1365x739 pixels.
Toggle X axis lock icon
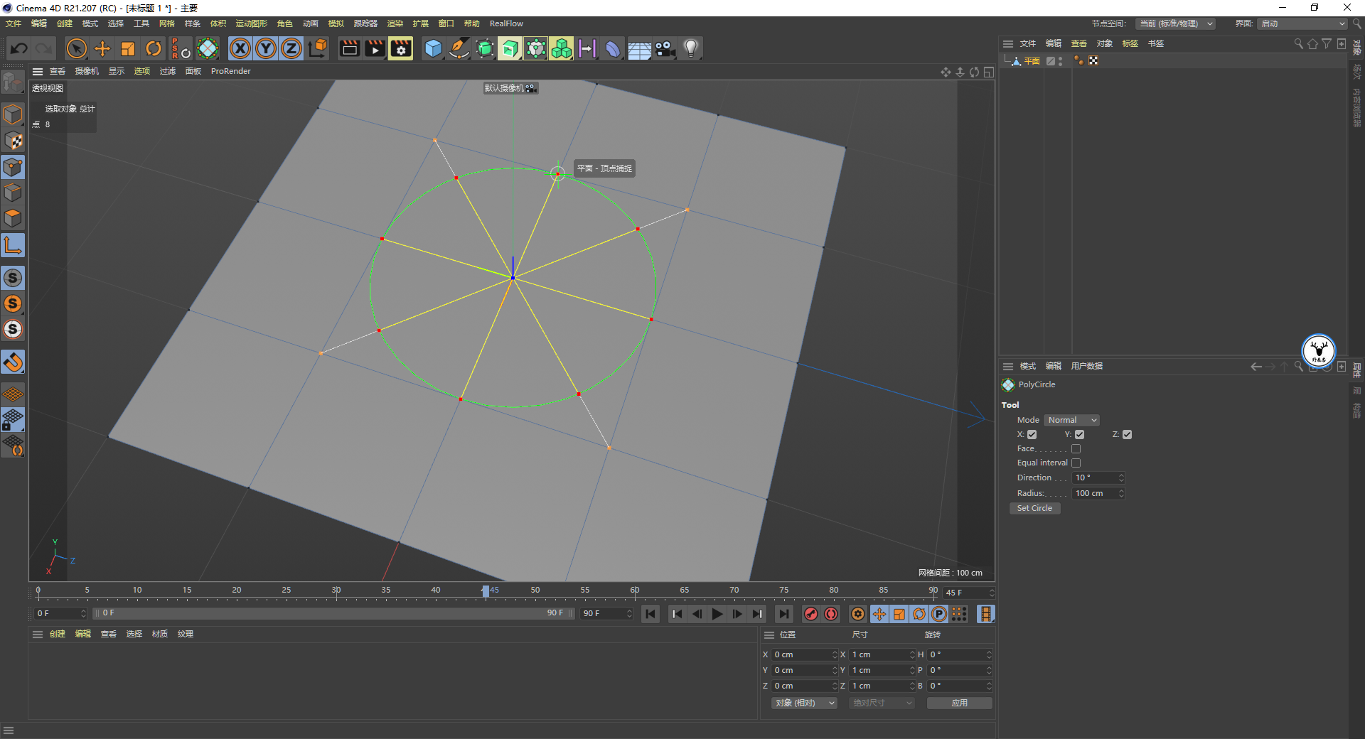[240, 48]
